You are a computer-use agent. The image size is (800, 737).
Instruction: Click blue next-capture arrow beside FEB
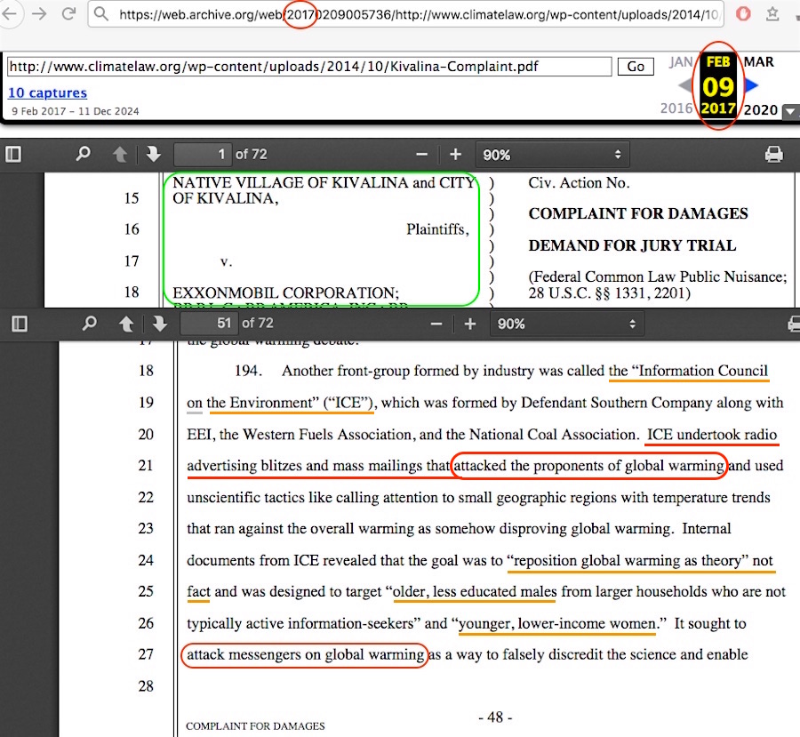click(751, 85)
